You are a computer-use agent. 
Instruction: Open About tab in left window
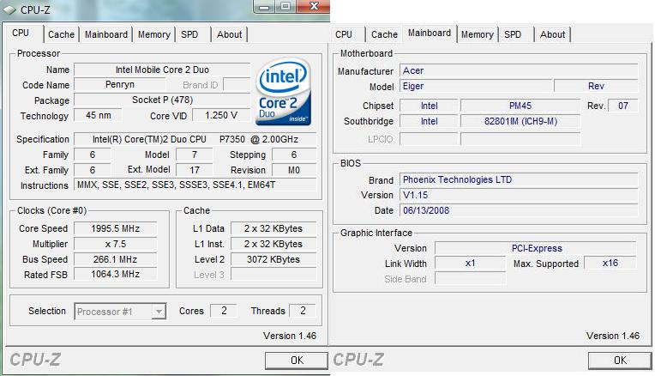click(x=229, y=34)
